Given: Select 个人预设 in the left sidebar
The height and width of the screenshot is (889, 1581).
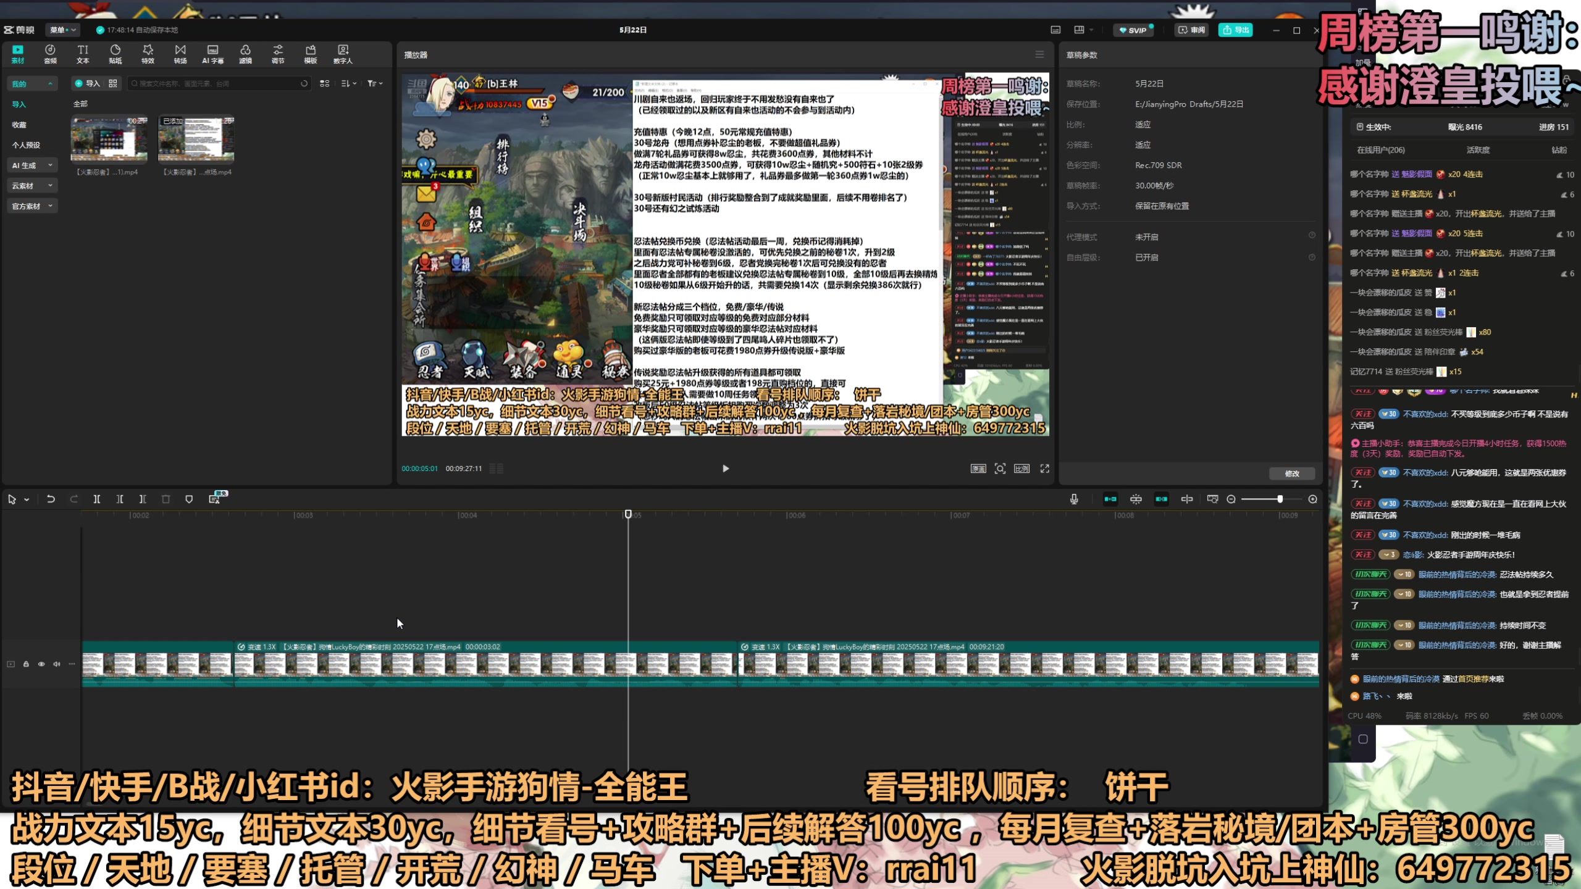Looking at the screenshot, I should (x=26, y=145).
